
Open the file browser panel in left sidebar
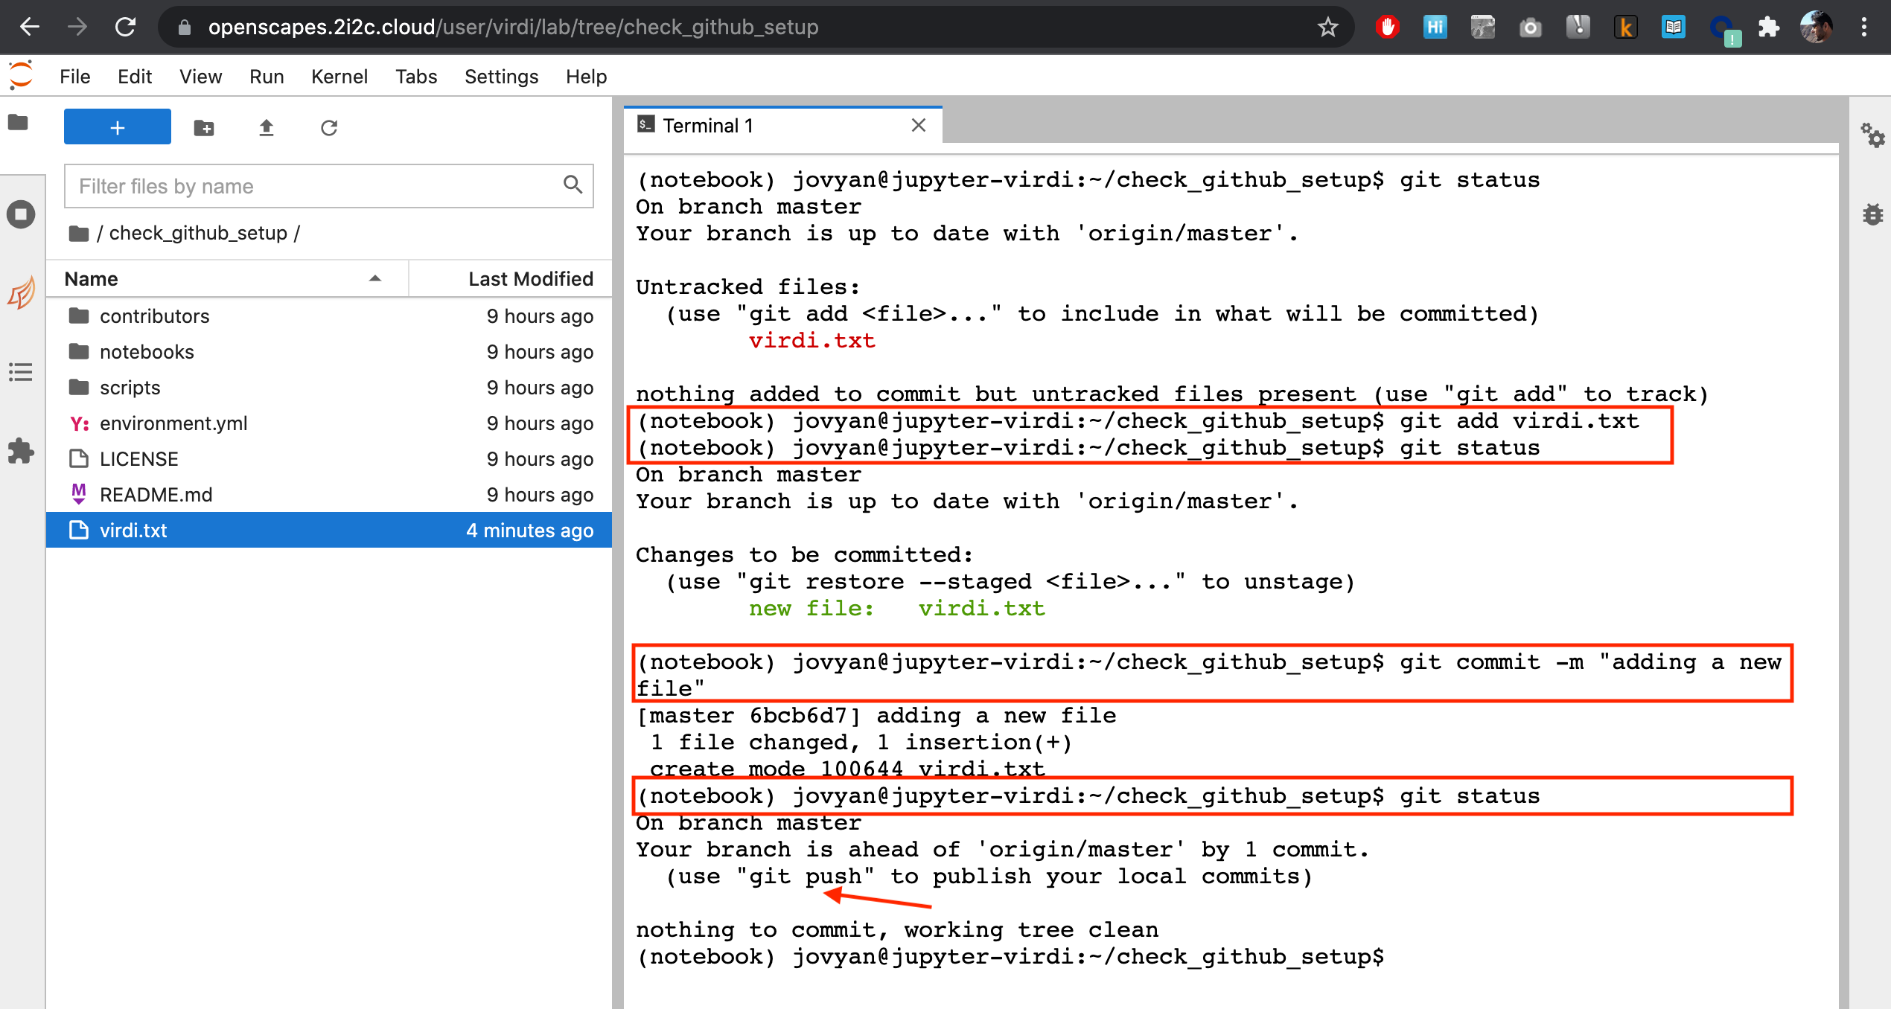(x=19, y=124)
